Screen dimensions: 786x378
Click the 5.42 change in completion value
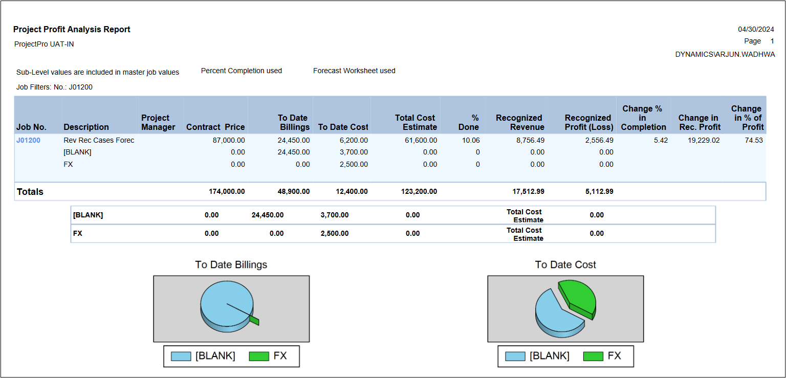coord(661,140)
